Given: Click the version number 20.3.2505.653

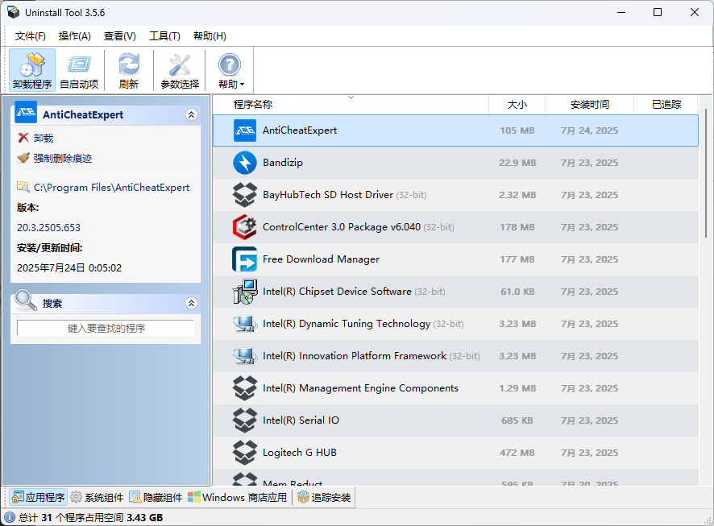Looking at the screenshot, I should pyautogui.click(x=48, y=227).
